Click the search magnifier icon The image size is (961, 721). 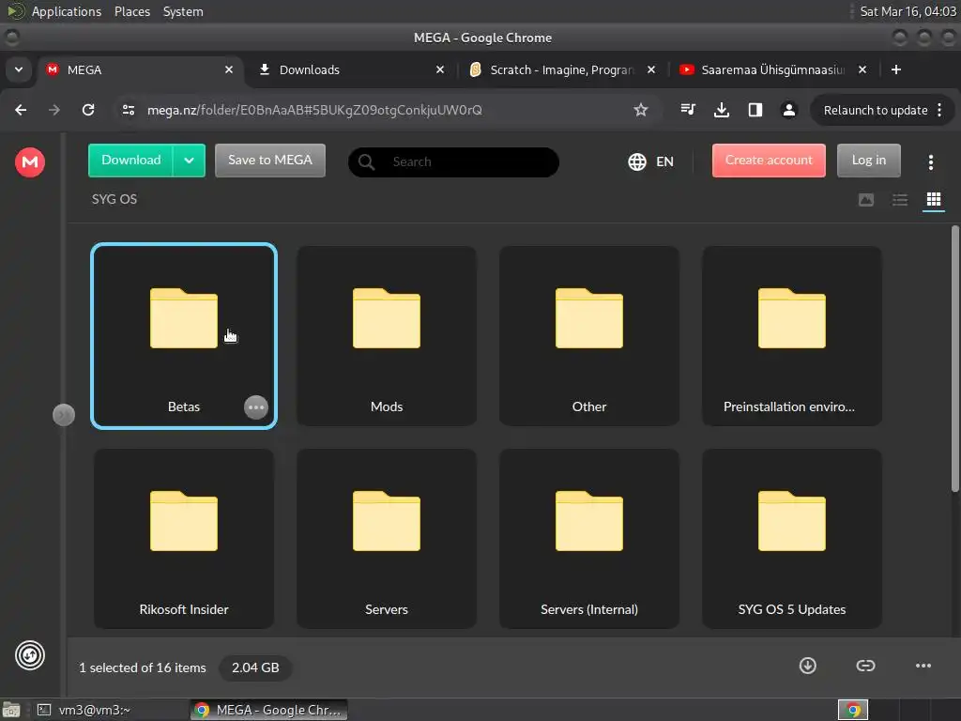tap(367, 161)
